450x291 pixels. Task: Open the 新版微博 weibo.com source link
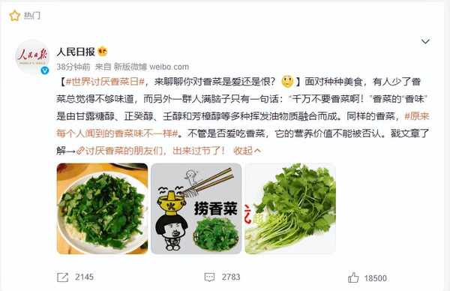(151, 67)
